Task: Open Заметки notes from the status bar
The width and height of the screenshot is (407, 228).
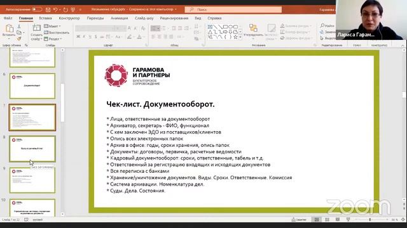Action: pyautogui.click(x=299, y=220)
